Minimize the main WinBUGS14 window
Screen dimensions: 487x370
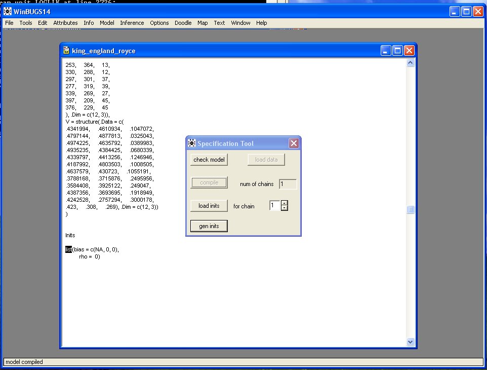(455, 11)
